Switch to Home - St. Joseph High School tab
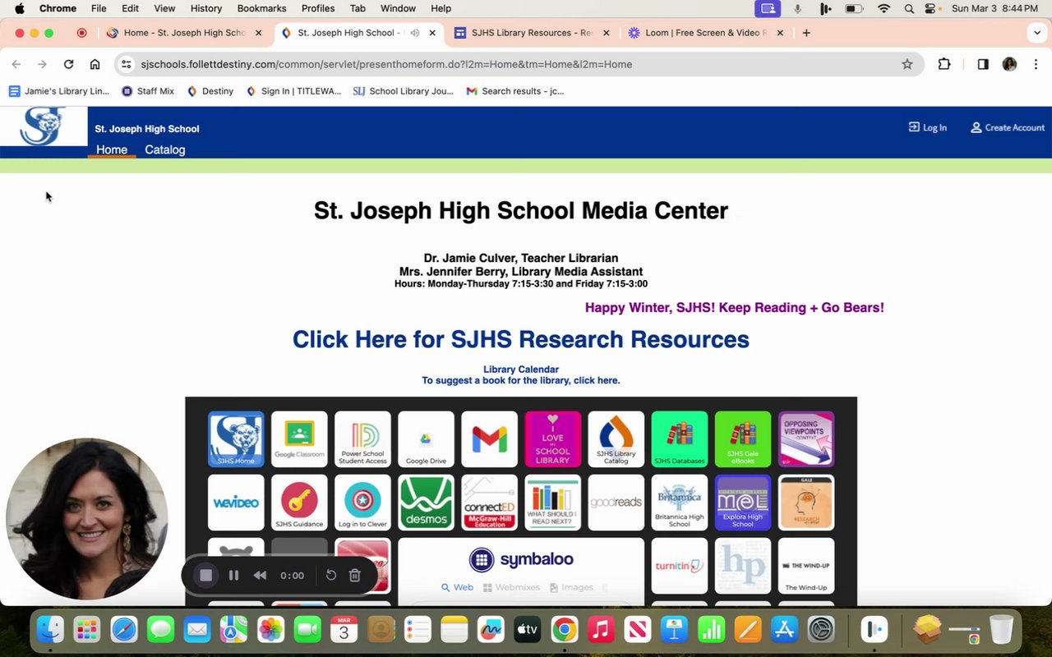 click(x=184, y=33)
